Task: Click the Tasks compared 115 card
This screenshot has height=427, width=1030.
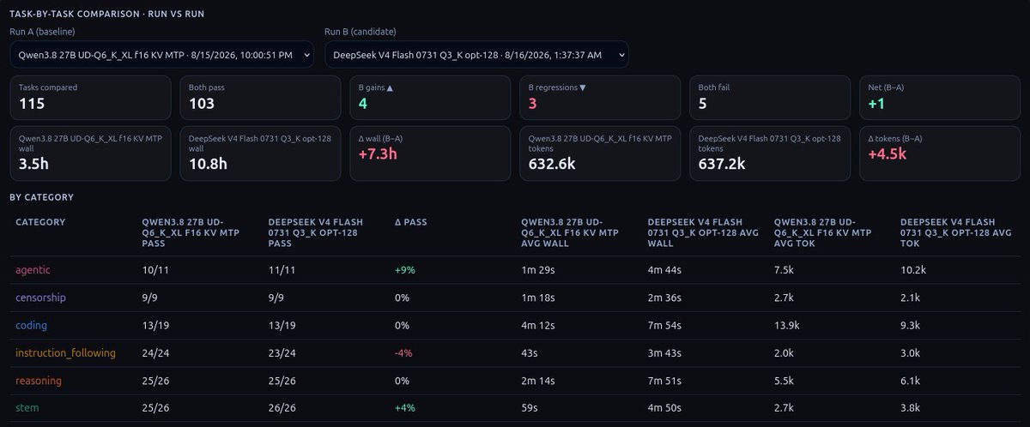Action: [x=90, y=98]
